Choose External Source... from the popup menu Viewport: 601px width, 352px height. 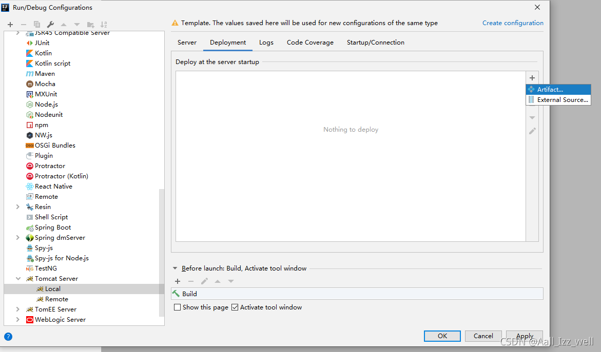[558, 100]
